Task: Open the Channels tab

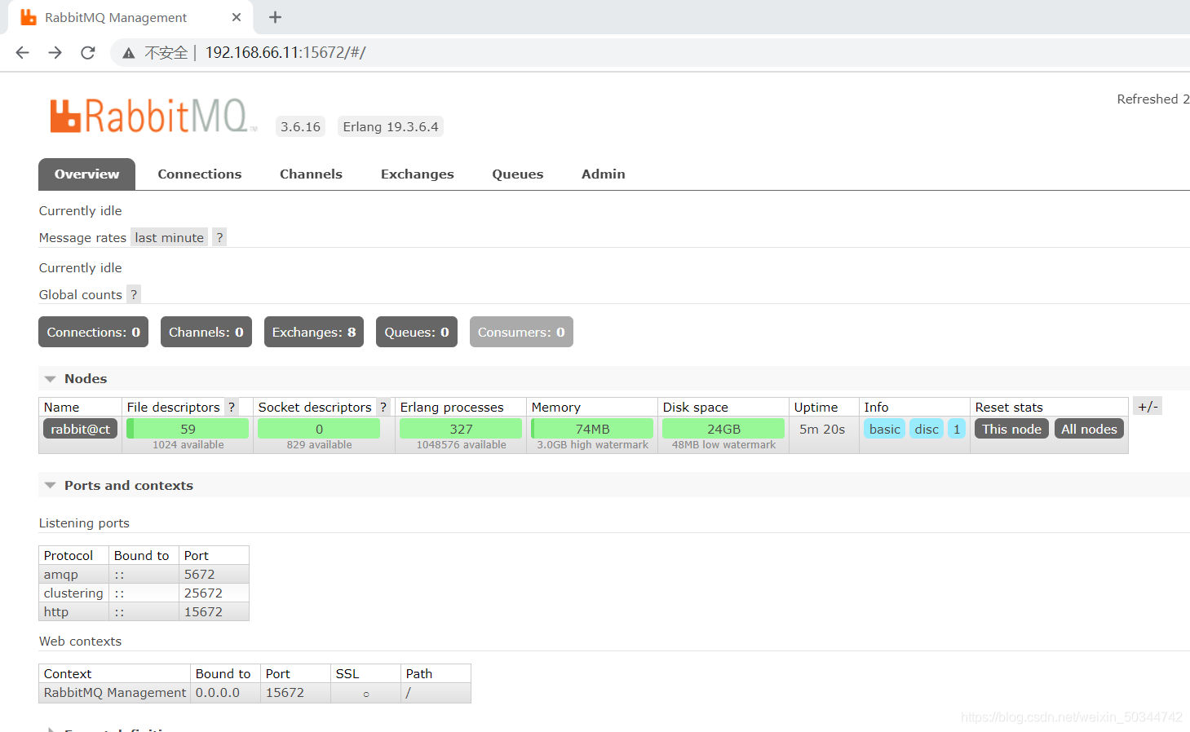Action: click(x=311, y=174)
